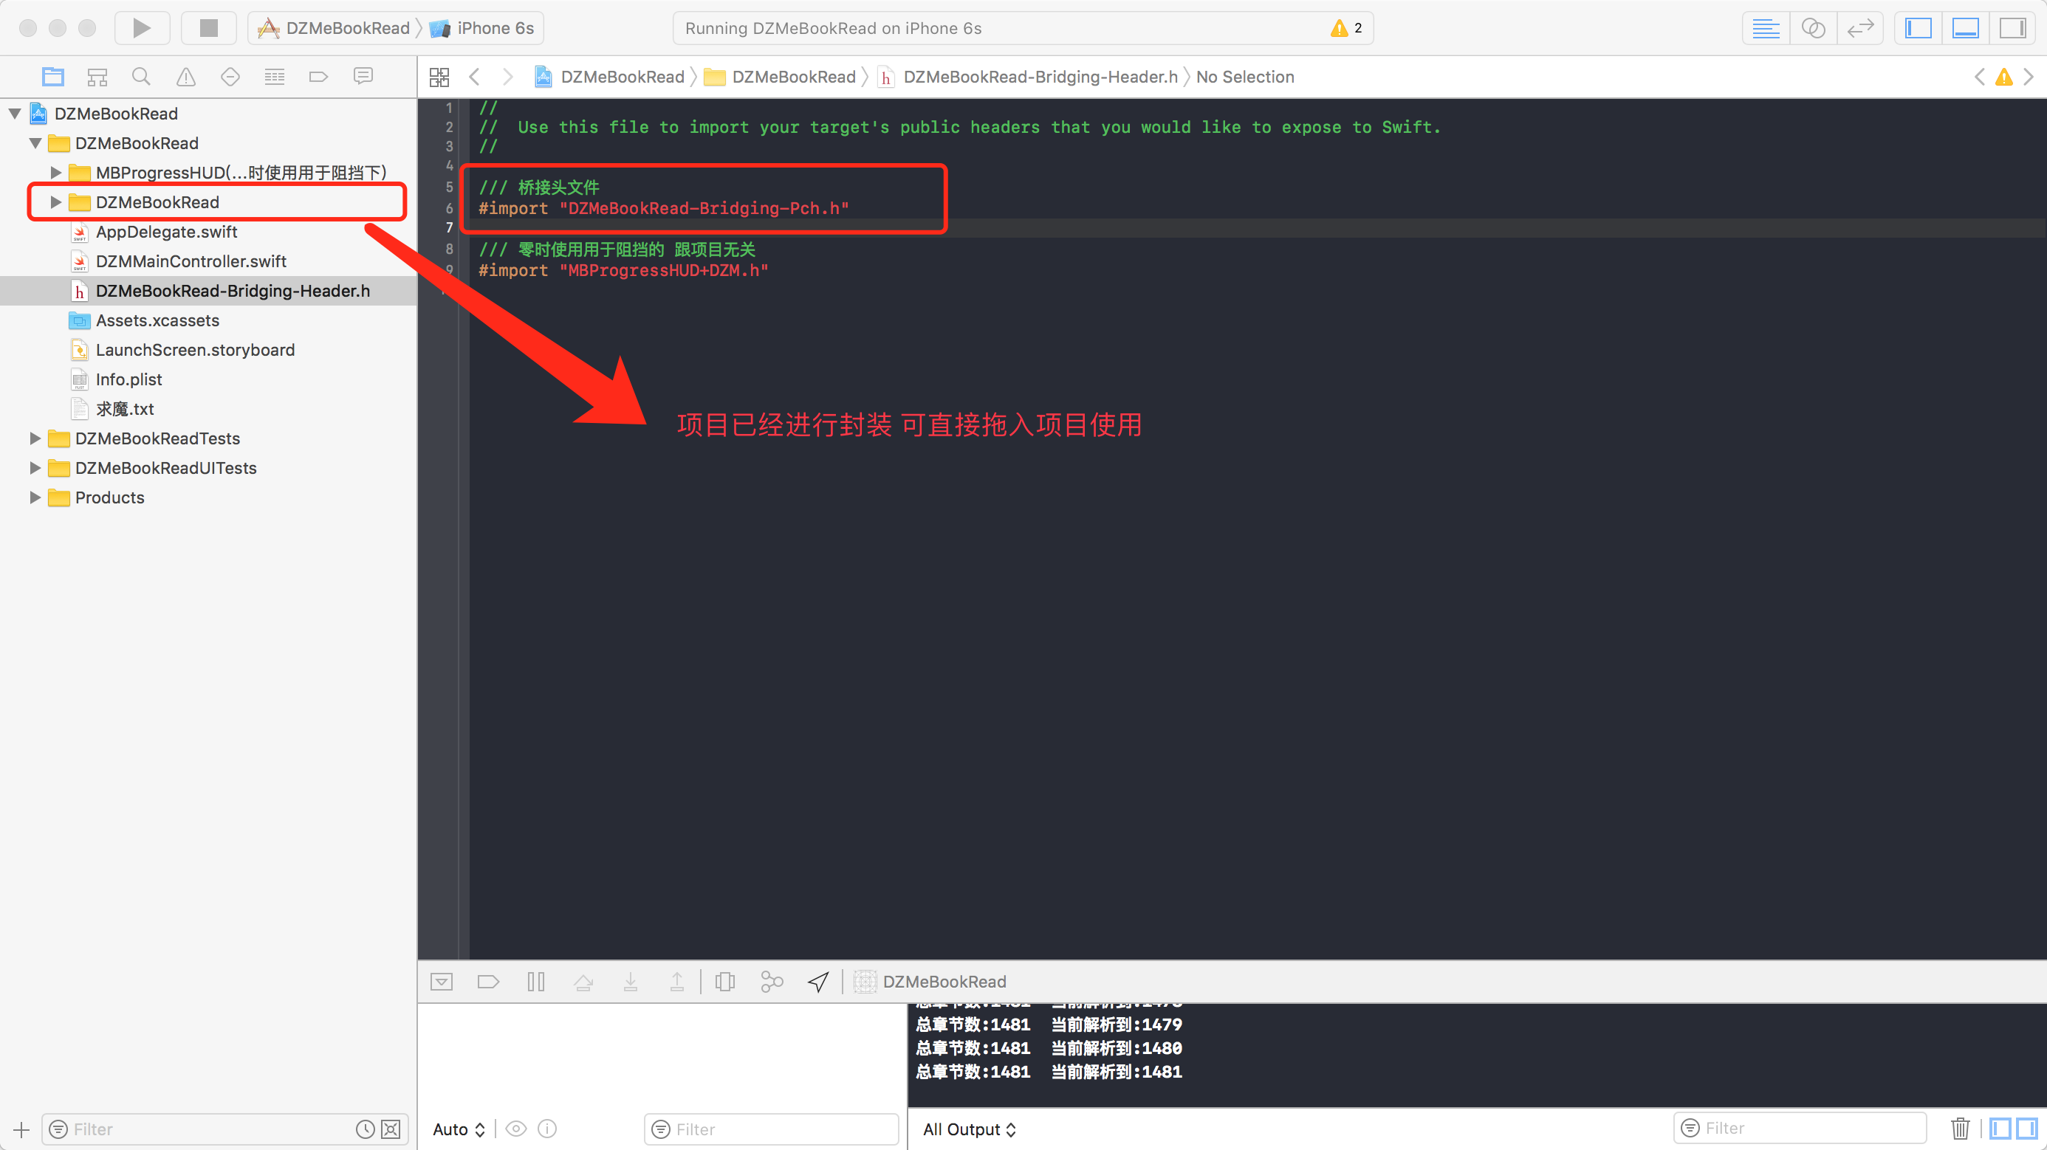Click the filter input field in navigator
The image size is (2047, 1150).
(x=218, y=1128)
